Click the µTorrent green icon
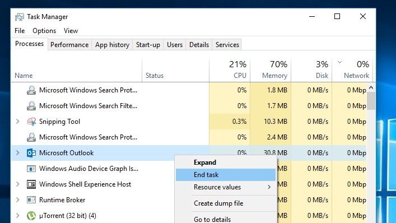The width and height of the screenshot is (396, 223). click(x=31, y=216)
